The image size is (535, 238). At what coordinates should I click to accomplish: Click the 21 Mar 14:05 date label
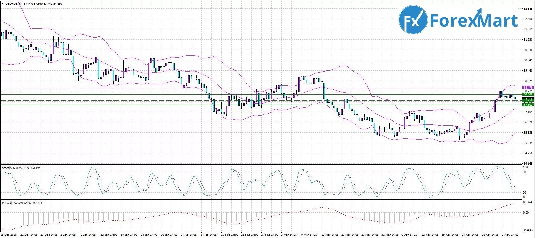(x=350, y=235)
